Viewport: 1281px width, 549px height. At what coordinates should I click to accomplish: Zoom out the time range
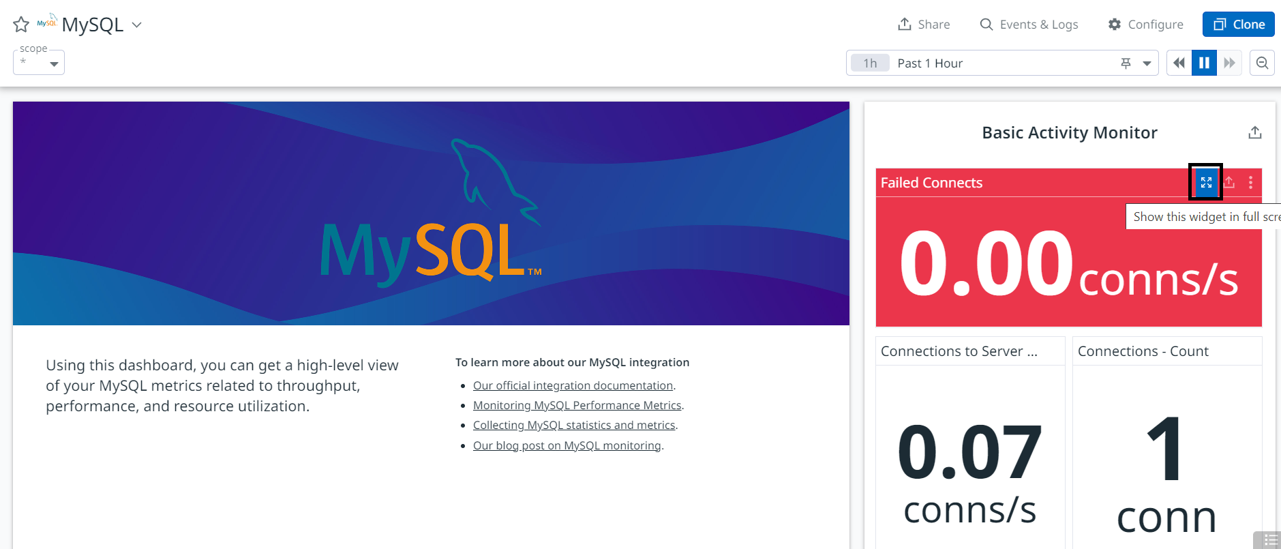pyautogui.click(x=1262, y=63)
